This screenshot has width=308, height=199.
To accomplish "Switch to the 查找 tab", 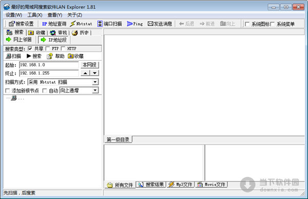I will tap(59, 32).
